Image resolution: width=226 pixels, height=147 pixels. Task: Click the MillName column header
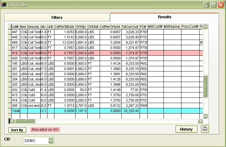(x=172, y=27)
